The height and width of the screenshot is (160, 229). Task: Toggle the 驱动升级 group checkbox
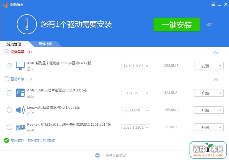pyautogui.click(x=6, y=79)
